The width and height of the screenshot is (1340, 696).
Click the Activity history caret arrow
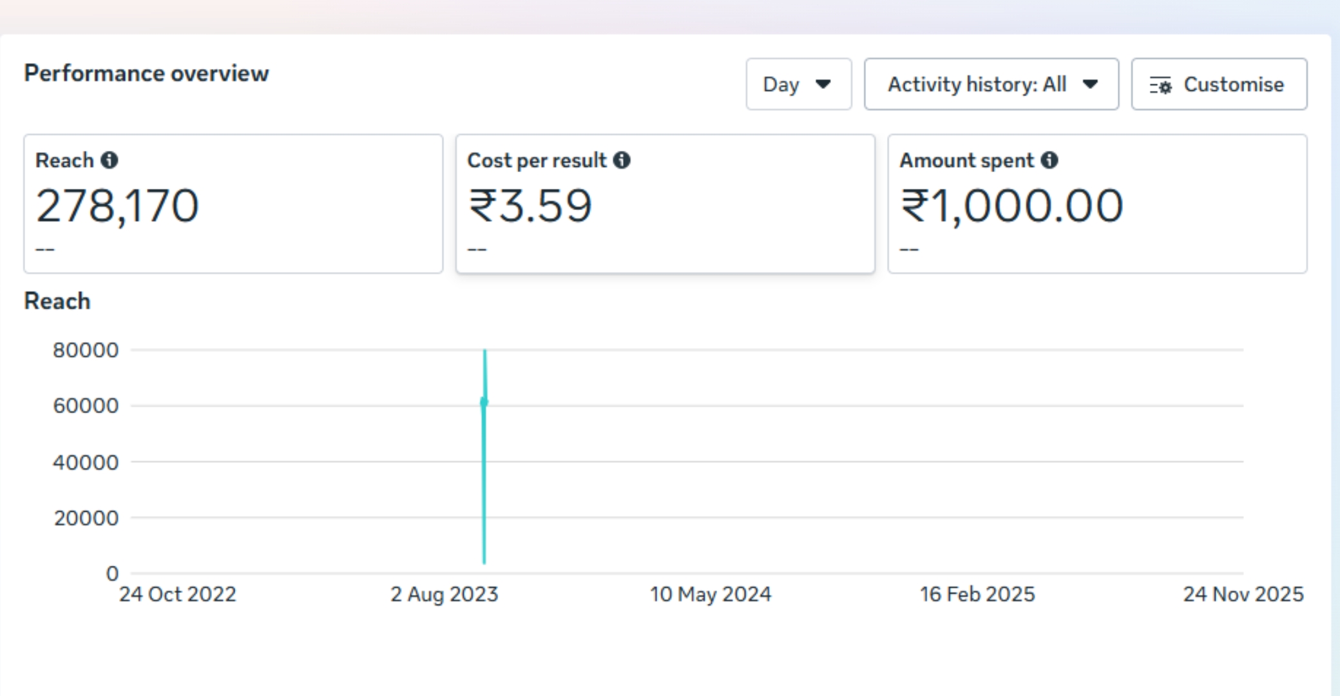click(x=1090, y=84)
